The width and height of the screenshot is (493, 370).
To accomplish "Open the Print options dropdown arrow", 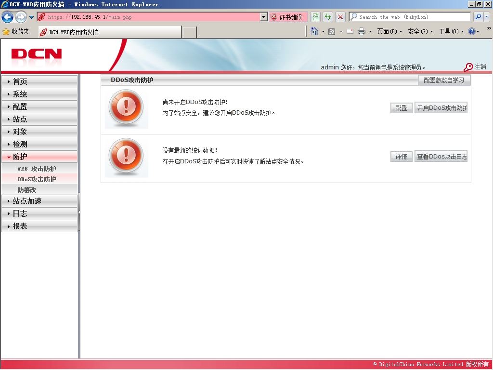I will tap(370, 31).
